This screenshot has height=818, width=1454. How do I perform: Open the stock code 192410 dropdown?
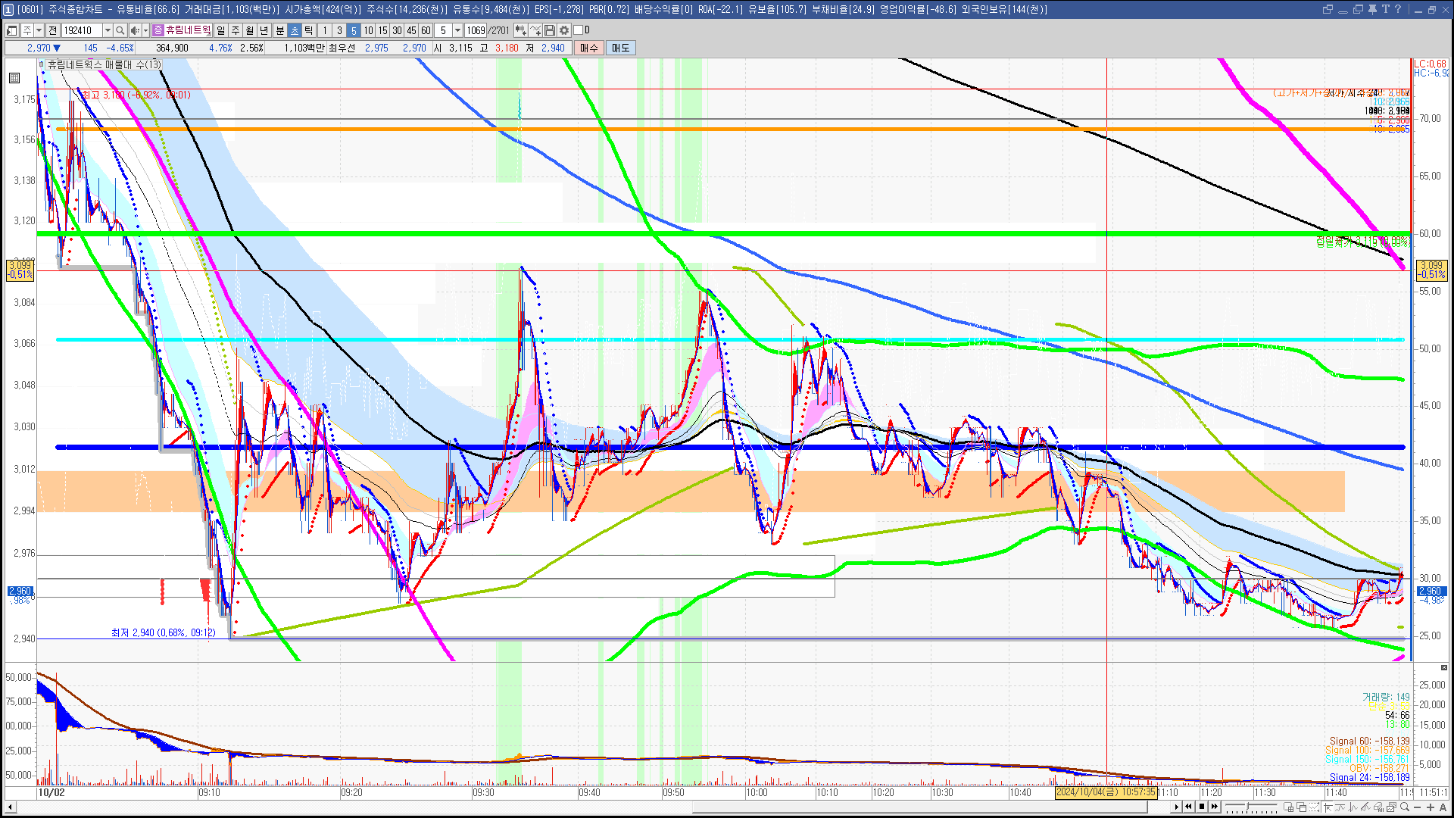coord(108,30)
